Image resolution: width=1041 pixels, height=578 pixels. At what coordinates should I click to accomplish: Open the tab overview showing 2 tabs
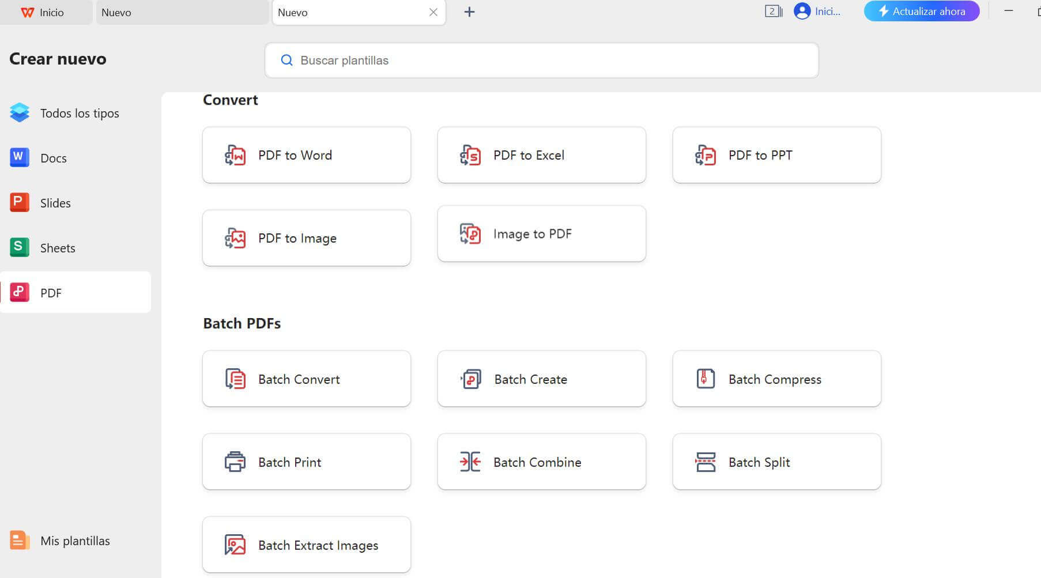tap(772, 10)
